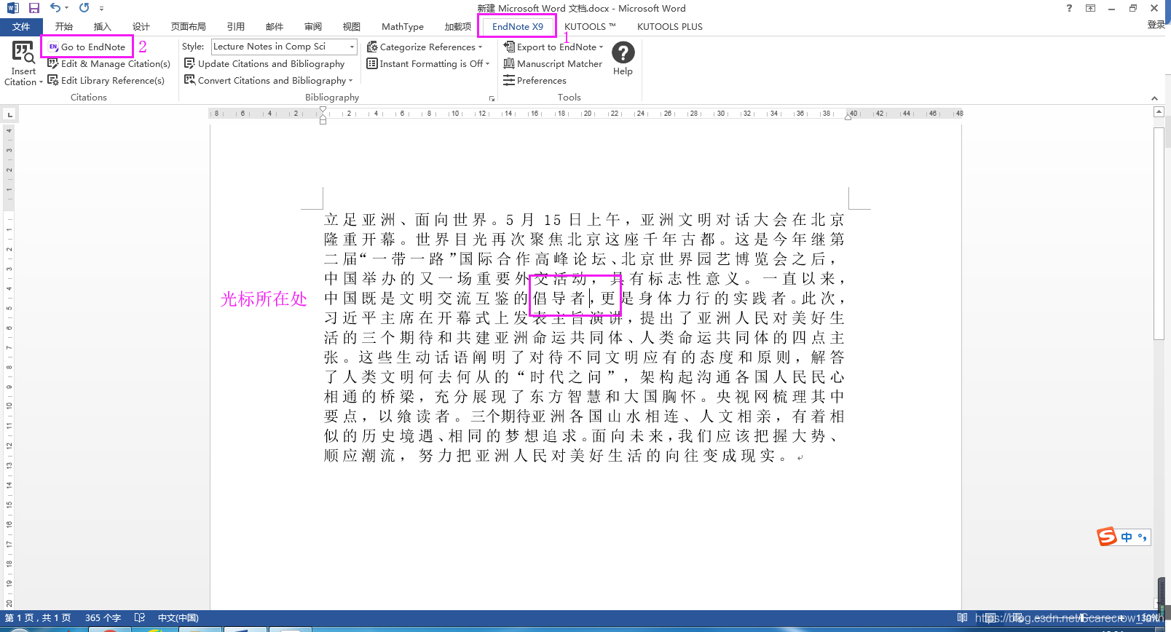Image resolution: width=1171 pixels, height=632 pixels.
Task: Click the tab selector L button
Action: click(9, 114)
